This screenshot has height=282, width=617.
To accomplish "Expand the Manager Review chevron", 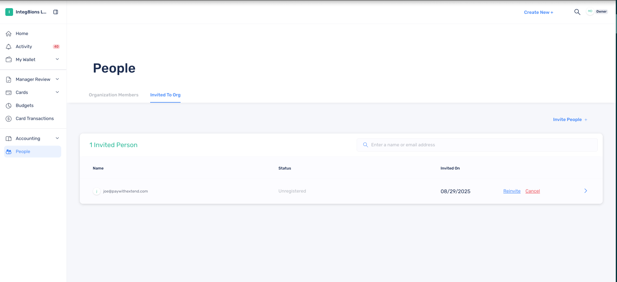I will coord(57,79).
